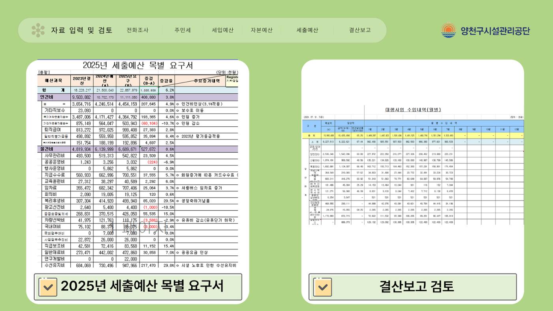This screenshot has width=553, height=311.
Task: Select the 예산과목 header cell
Action: (54, 81)
